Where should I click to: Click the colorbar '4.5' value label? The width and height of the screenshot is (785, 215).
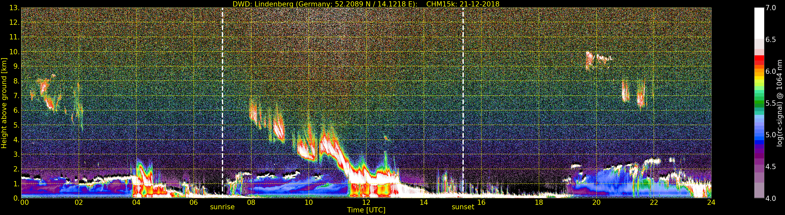[771, 167]
